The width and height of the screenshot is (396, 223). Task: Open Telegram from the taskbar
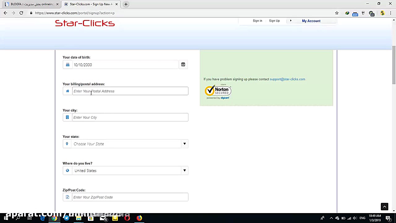(x=67, y=218)
